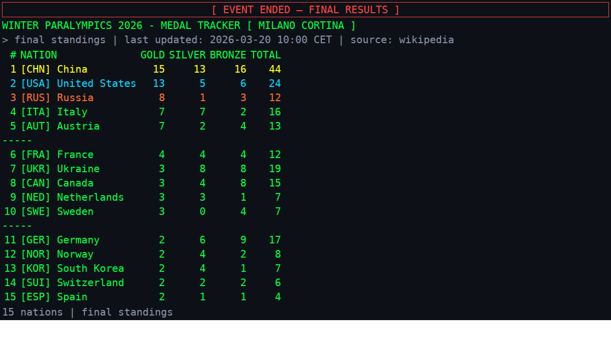Click the GOLD column header

click(152, 55)
